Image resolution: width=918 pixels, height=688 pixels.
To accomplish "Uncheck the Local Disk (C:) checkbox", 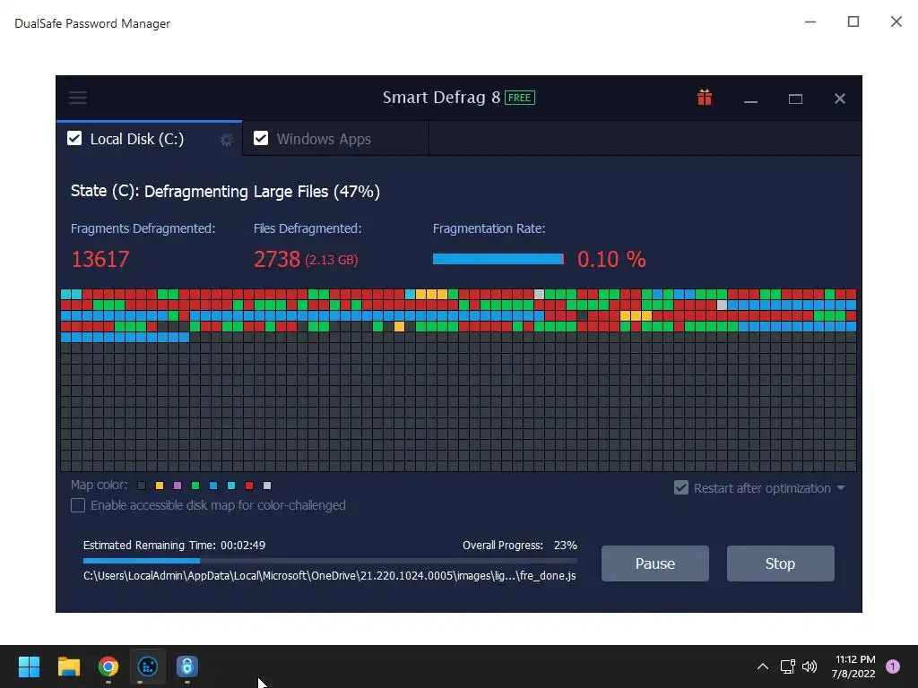I will point(74,138).
